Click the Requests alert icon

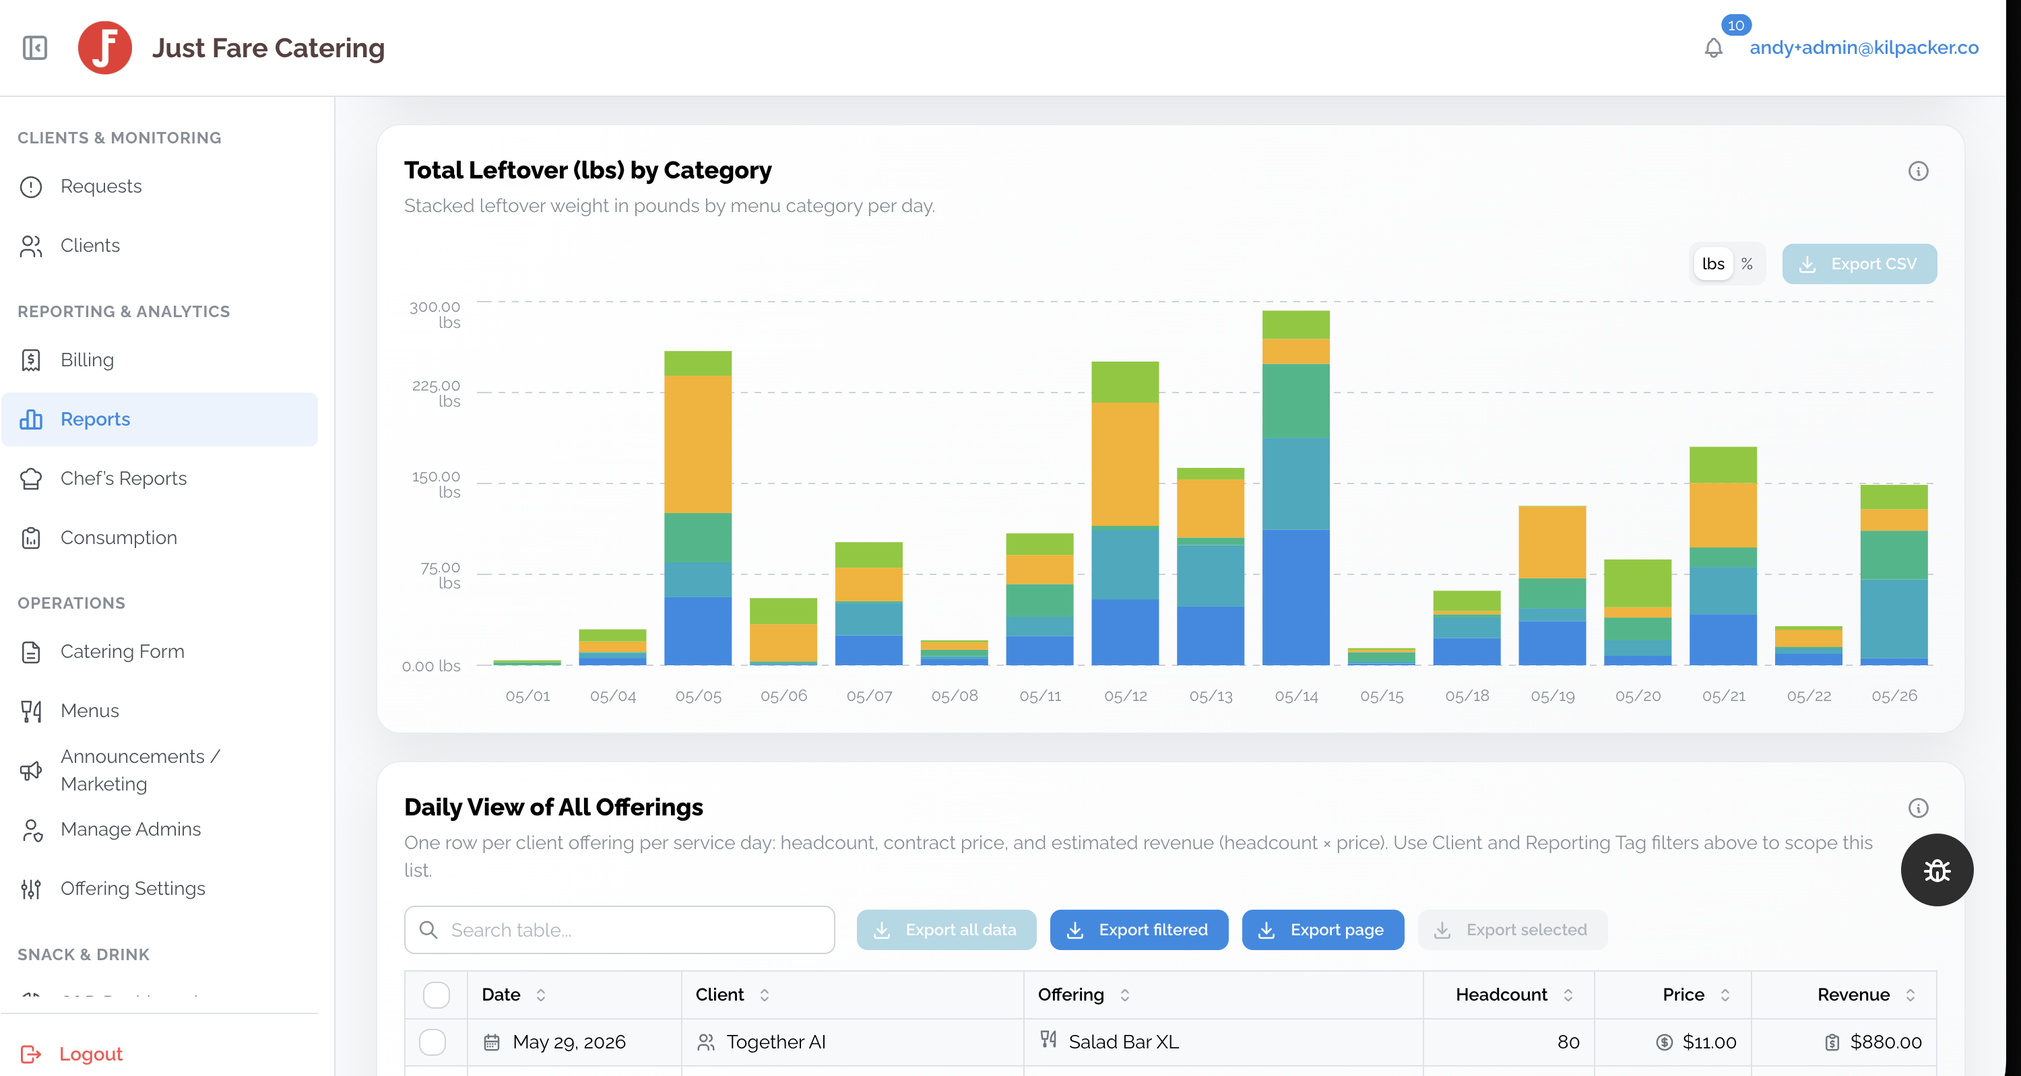point(30,187)
